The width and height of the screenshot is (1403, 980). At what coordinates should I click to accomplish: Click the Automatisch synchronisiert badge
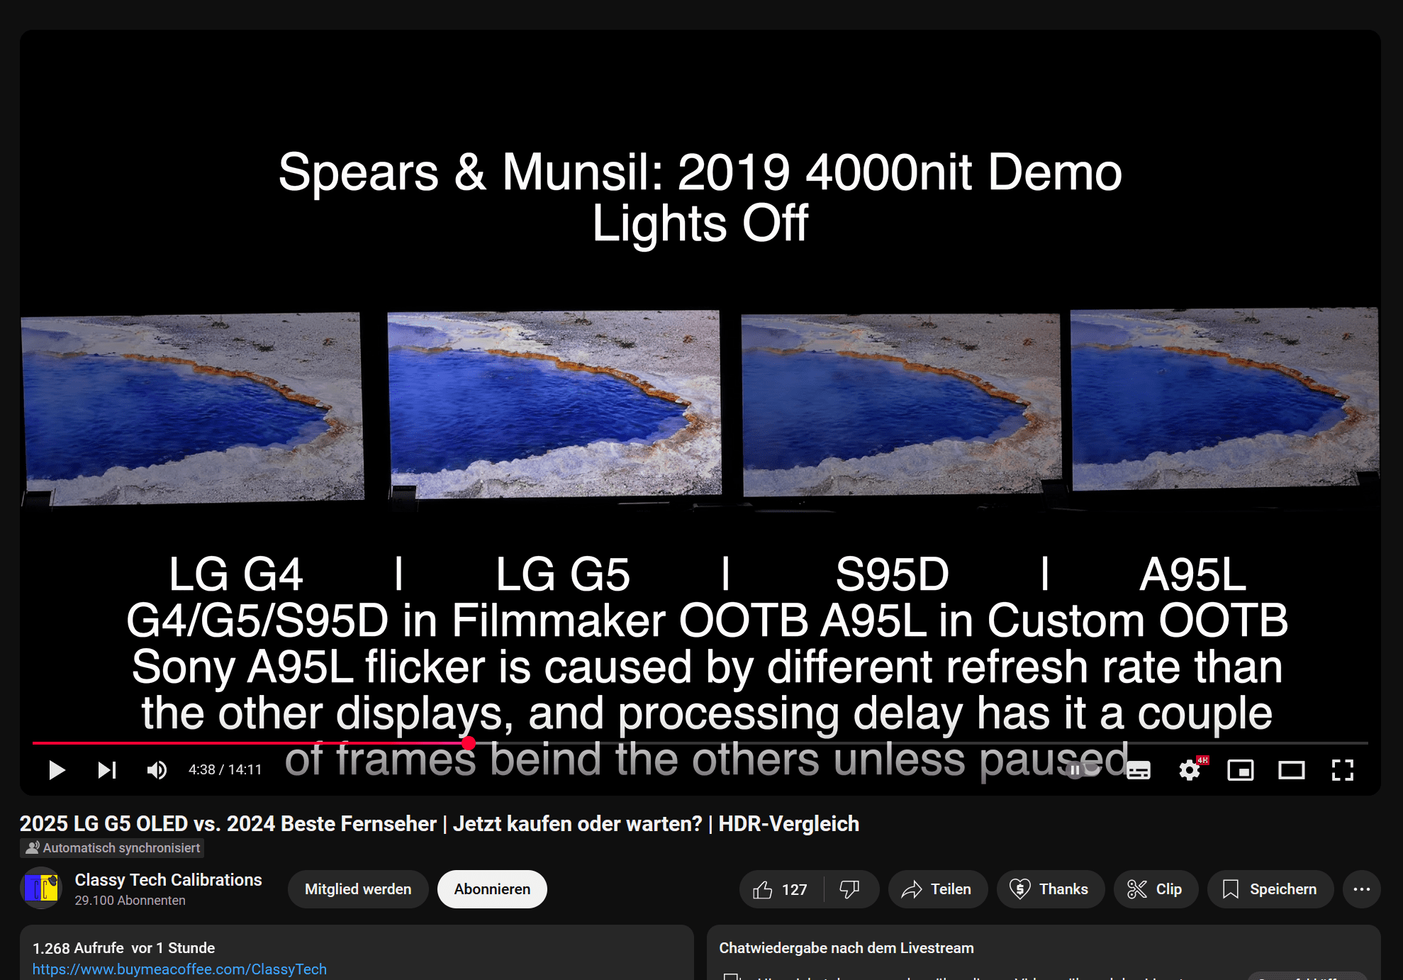click(113, 848)
